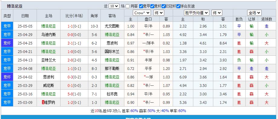This screenshot has width=278, height=119.
Task: Click the 进球数 column header
Action: (x=267, y=19)
